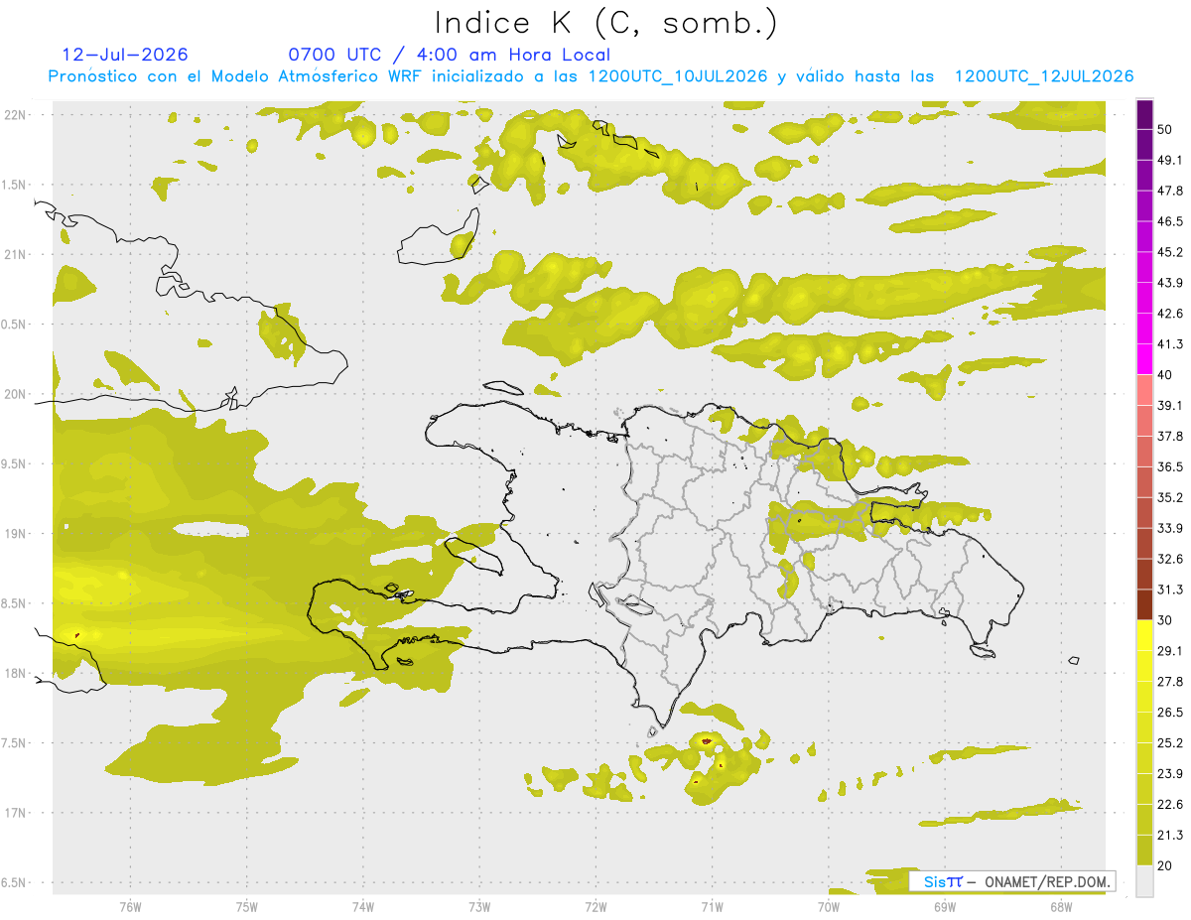Click the longitude axis label 69W

(945, 906)
